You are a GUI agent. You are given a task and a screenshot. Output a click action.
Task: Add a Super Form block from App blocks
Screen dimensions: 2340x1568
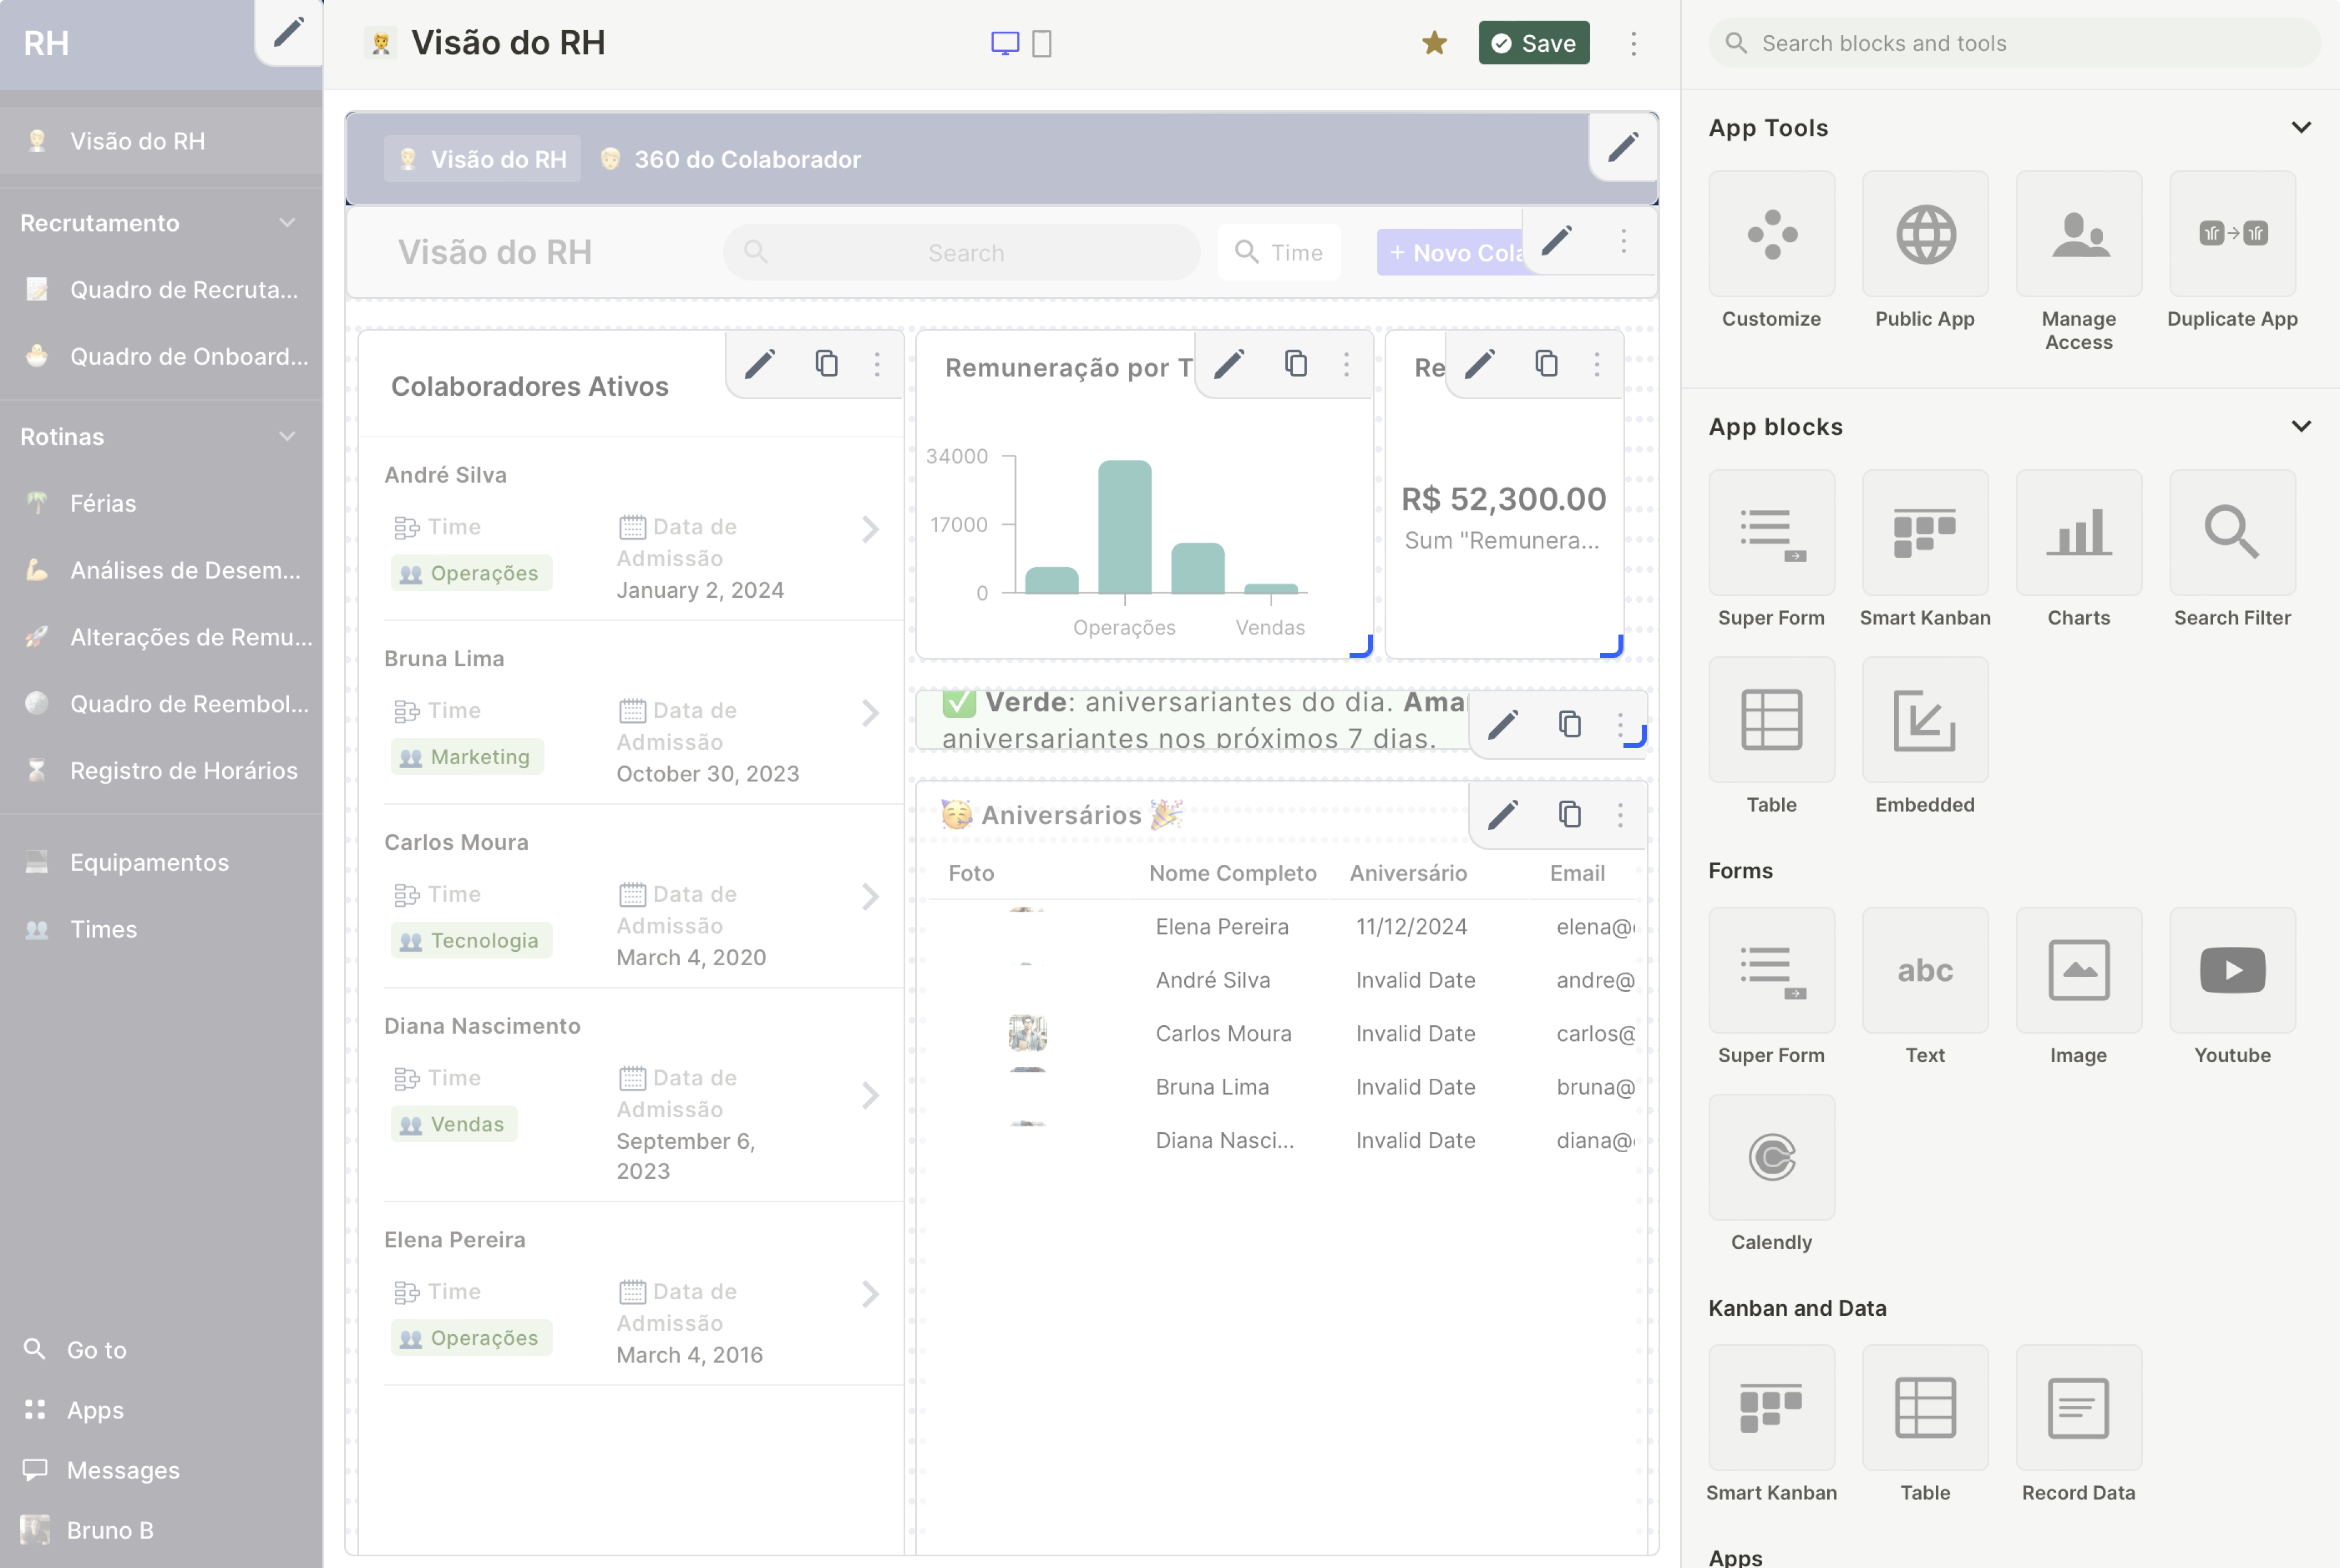pos(1771,532)
